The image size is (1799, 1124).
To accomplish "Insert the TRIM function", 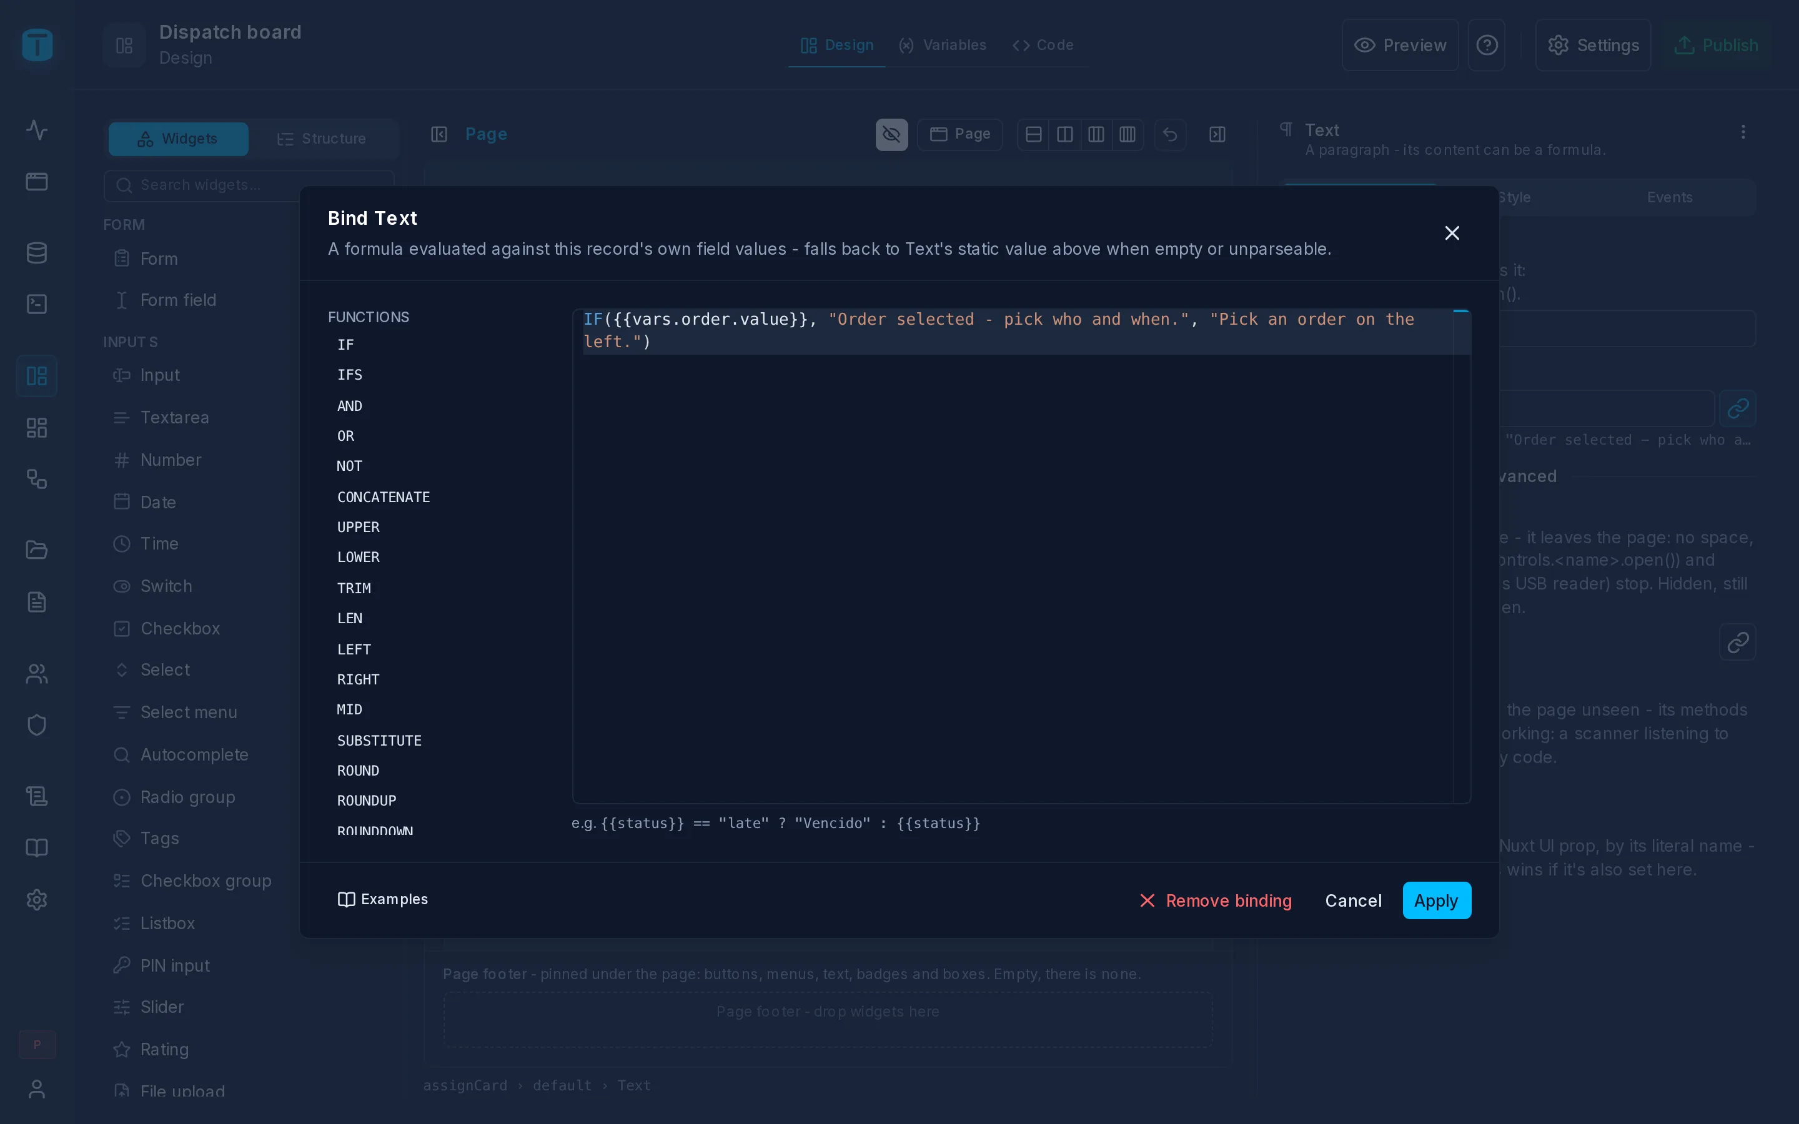I will tap(354, 588).
